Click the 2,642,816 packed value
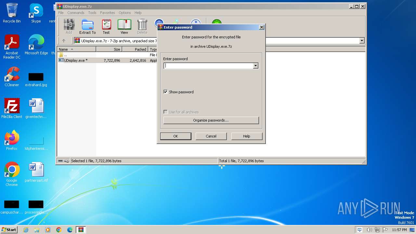Image resolution: width=416 pixels, height=234 pixels. point(138,60)
